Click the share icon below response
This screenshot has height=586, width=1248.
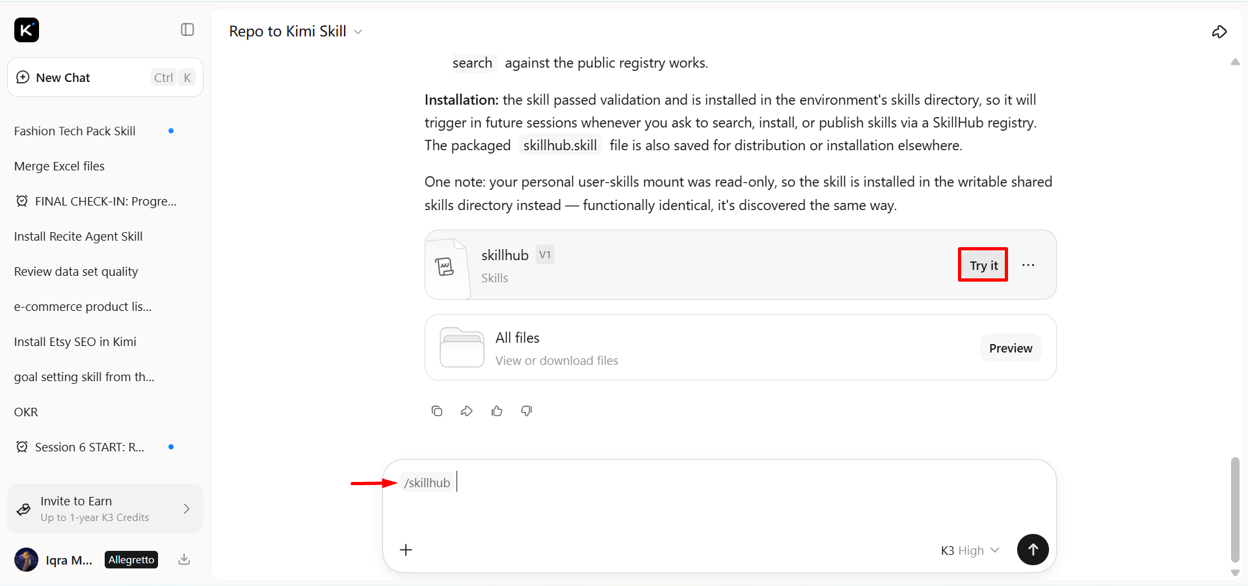(466, 411)
